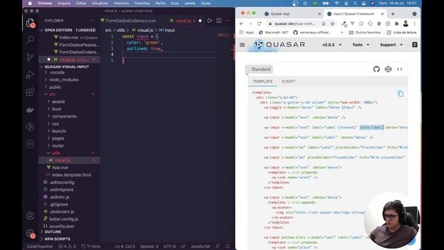Click the Quasar logo on the site header
Image resolution: width=444 pixels, height=250 pixels.
[x=279, y=44]
